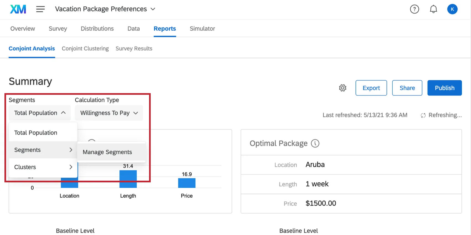Open the Willingness To Pay dropdown

(109, 113)
